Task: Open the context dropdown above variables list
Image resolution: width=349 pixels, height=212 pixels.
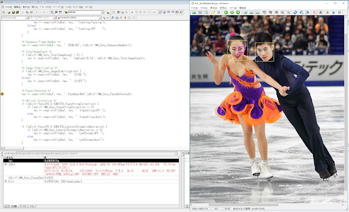Action: (x=176, y=153)
